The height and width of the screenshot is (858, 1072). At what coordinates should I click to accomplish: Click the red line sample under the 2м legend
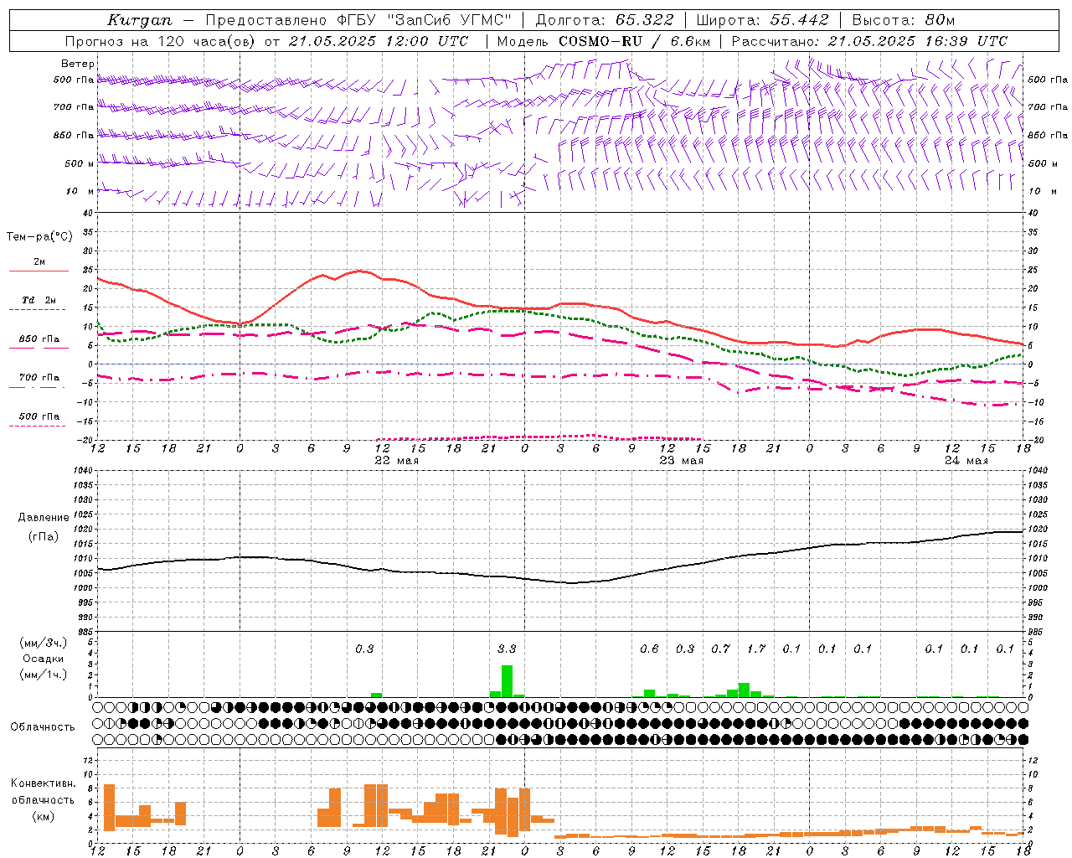[39, 271]
